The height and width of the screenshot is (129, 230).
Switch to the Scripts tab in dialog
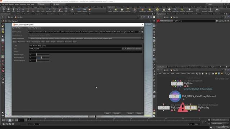(x=53, y=42)
